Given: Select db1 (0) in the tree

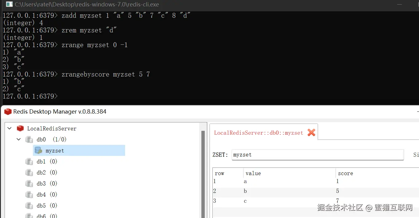Looking at the screenshot, I should tap(47, 162).
